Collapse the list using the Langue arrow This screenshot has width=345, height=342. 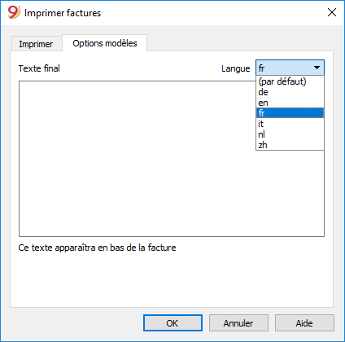[x=317, y=68]
